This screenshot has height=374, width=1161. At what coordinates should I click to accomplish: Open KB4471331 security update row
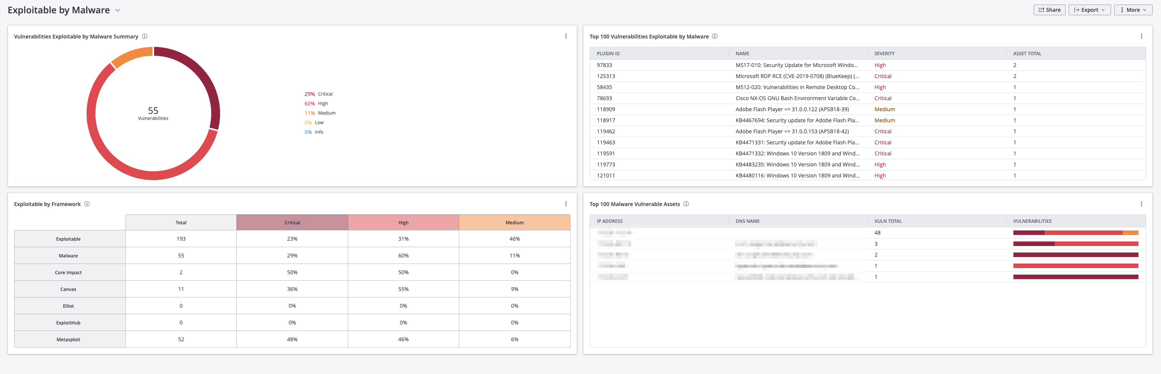click(868, 142)
